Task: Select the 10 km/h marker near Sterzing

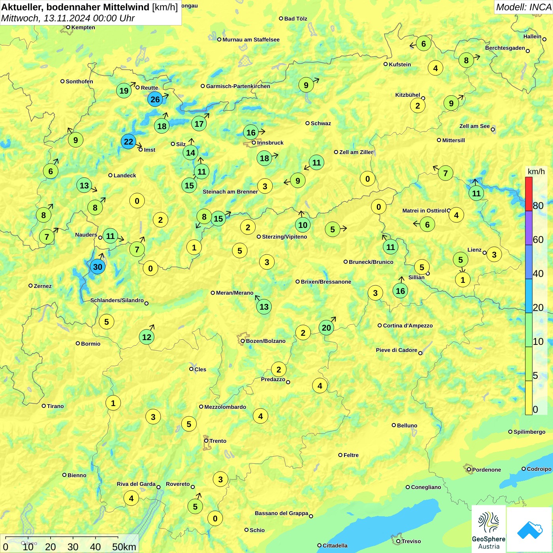Action: pyautogui.click(x=303, y=225)
